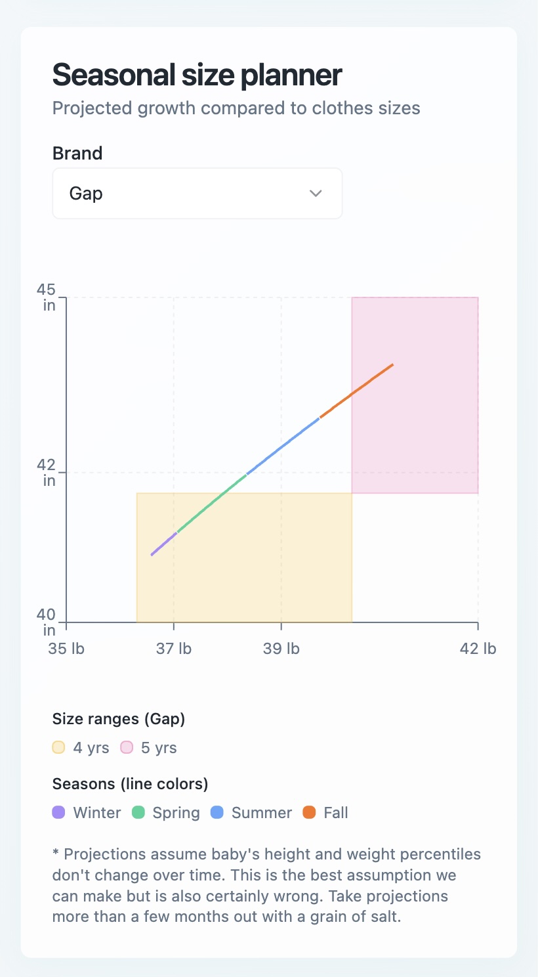Image resolution: width=538 pixels, height=977 pixels.
Task: Click the 37 lb x-axis label
Action: coord(174,649)
